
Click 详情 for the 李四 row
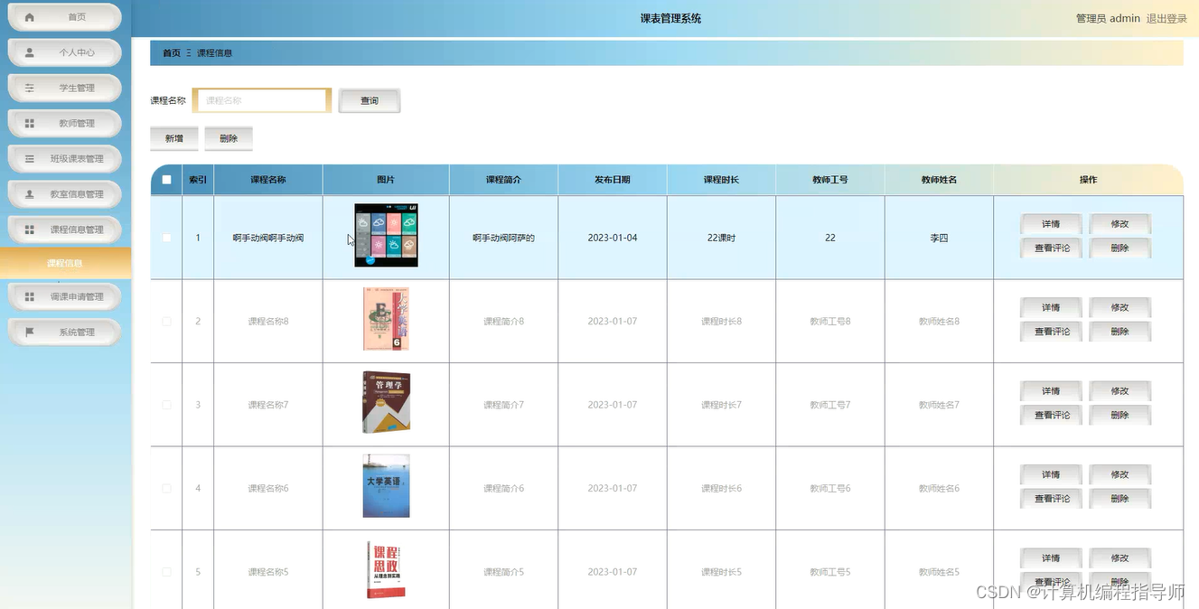[1051, 224]
